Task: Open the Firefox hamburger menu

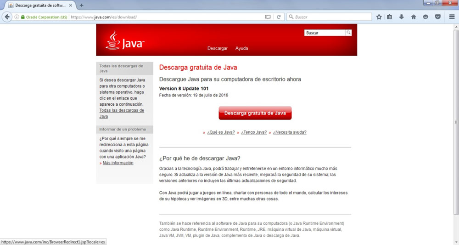Action: click(x=452, y=17)
